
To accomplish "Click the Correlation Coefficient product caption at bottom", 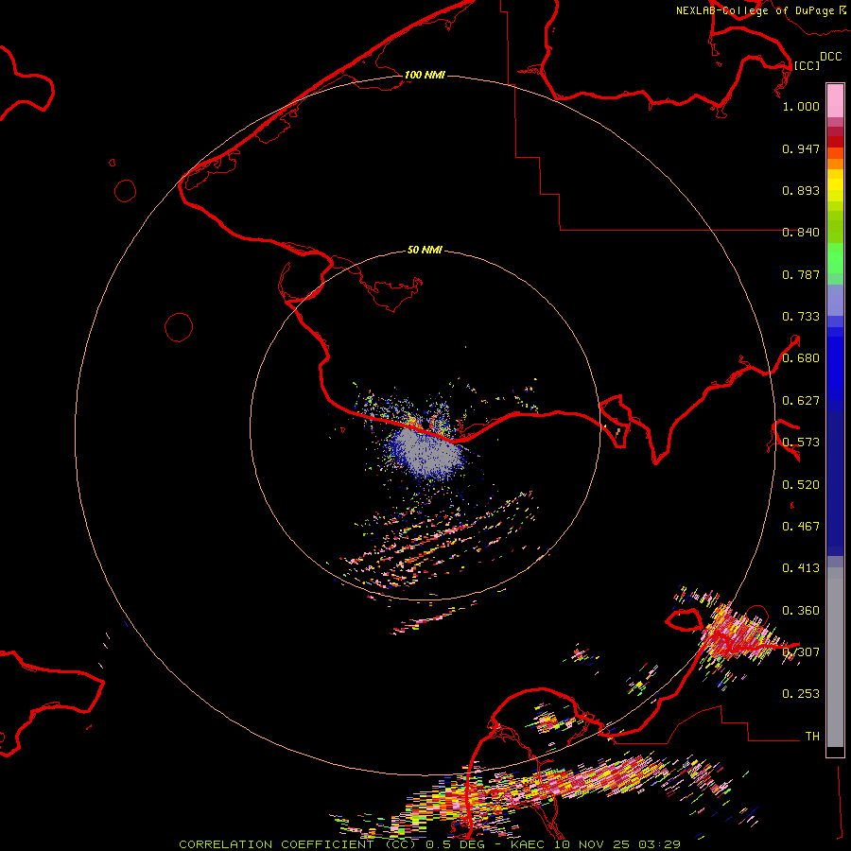I will [x=429, y=844].
